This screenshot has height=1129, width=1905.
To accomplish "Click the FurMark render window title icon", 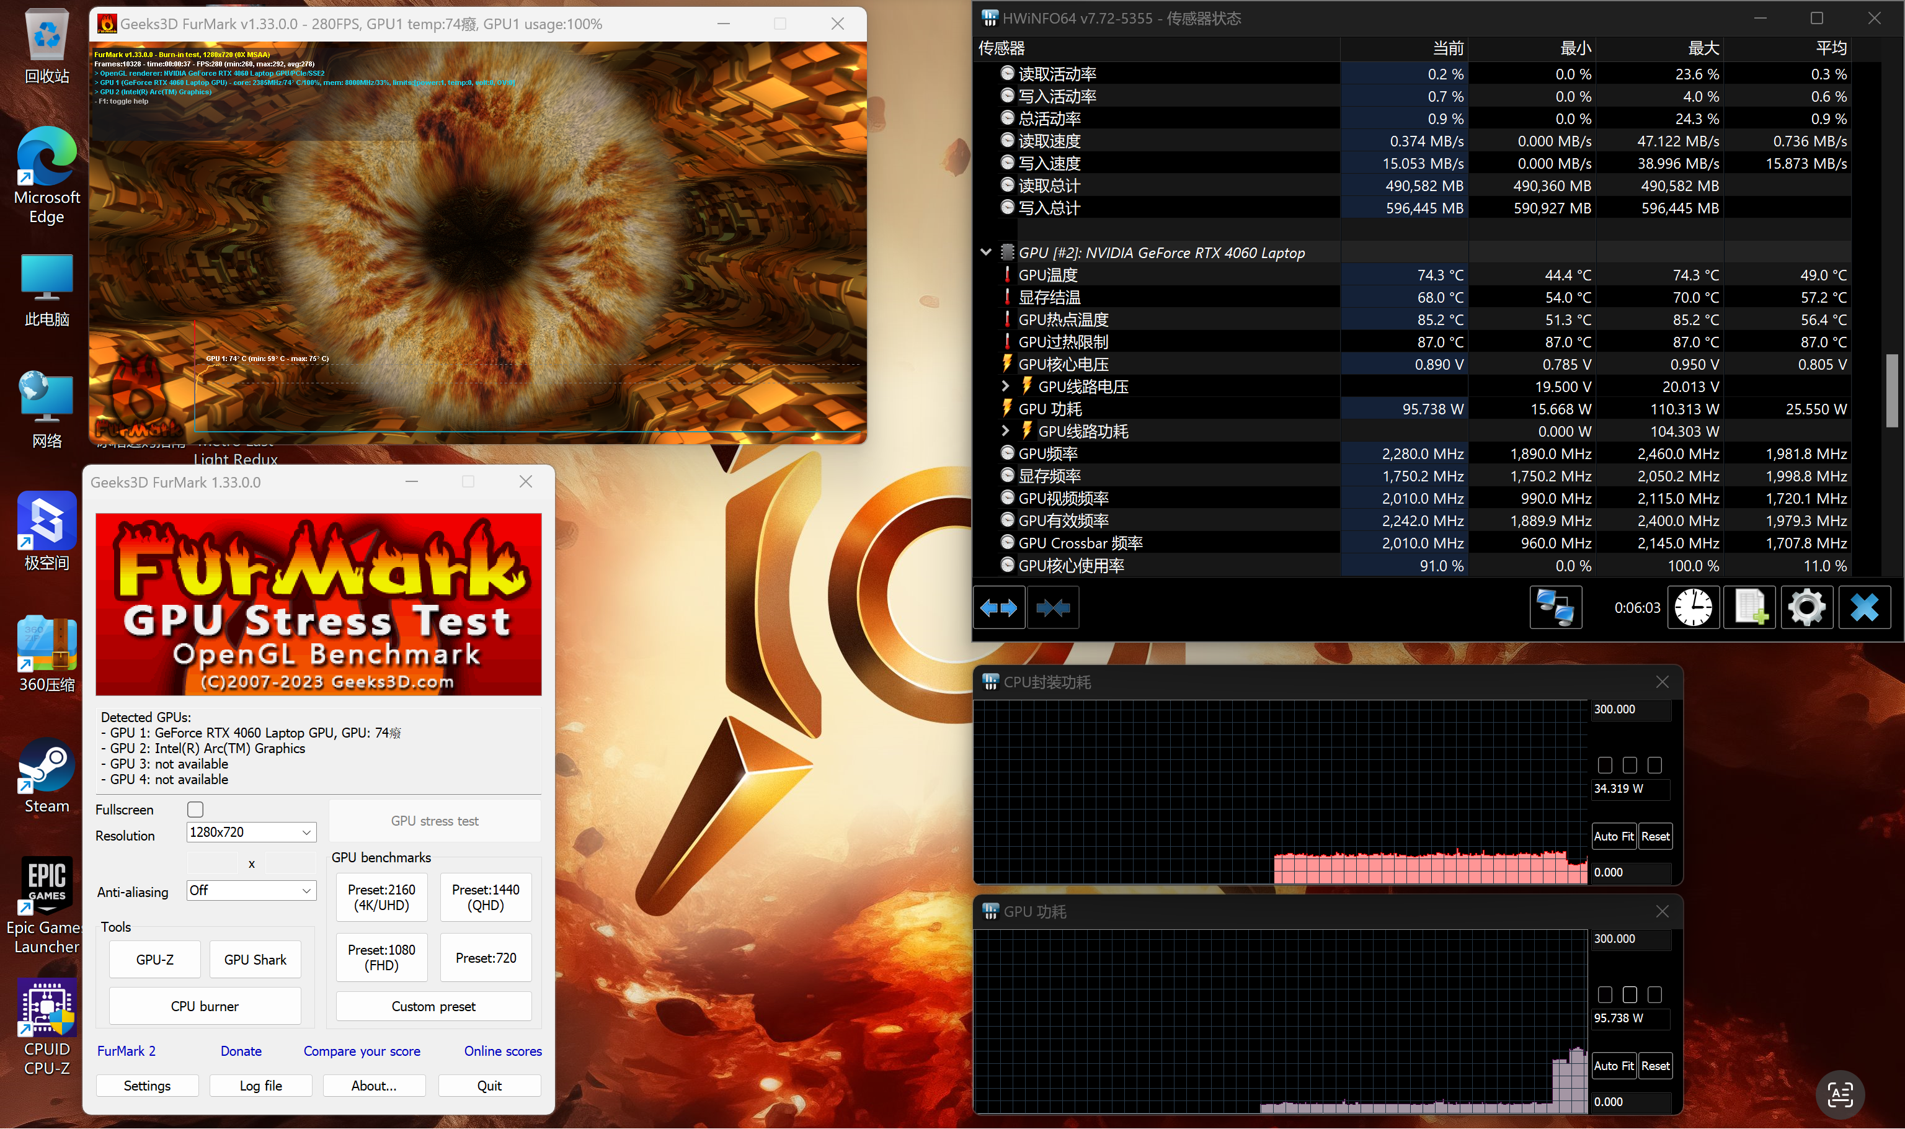I will (x=107, y=24).
